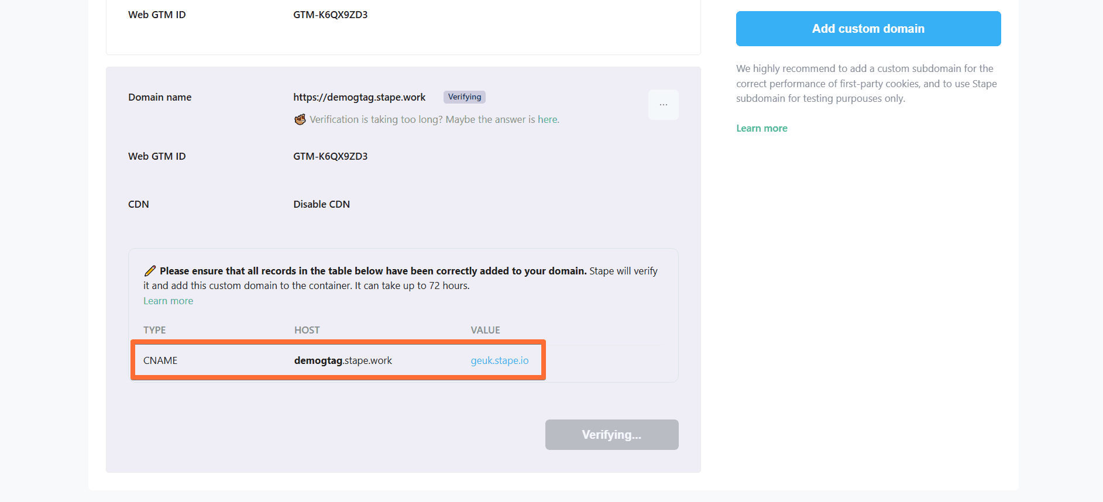The image size is (1103, 502).
Task: Click the HOST column header
Action: tap(307, 330)
